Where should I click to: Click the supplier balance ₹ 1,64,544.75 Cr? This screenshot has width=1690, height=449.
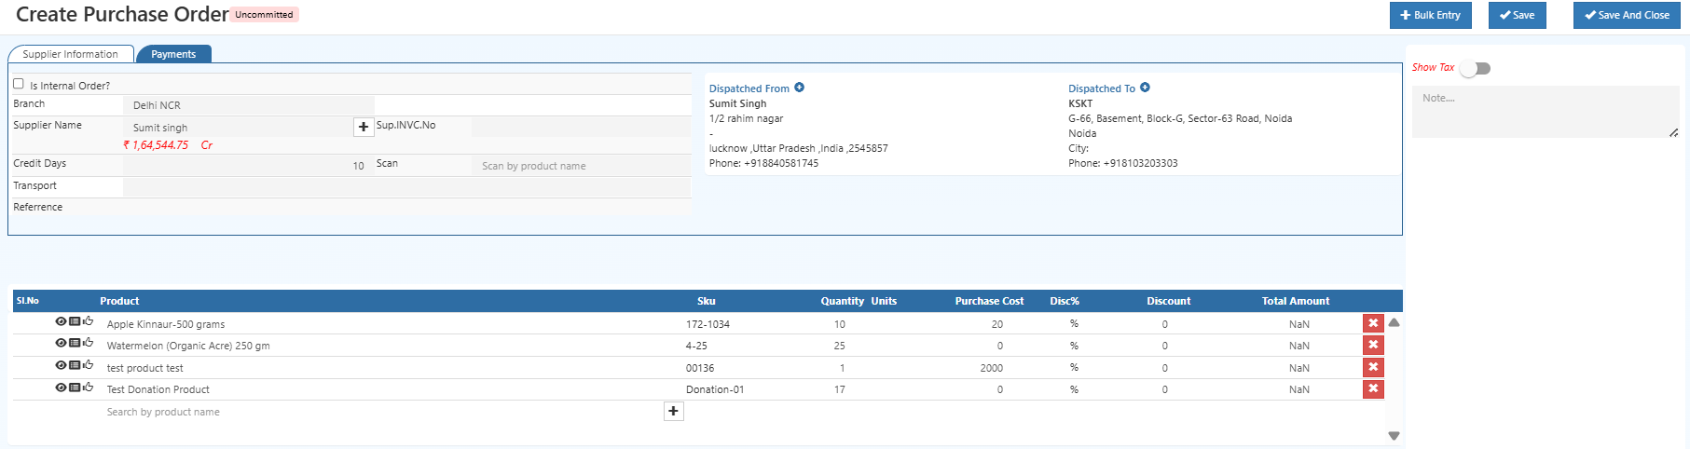[x=168, y=145]
